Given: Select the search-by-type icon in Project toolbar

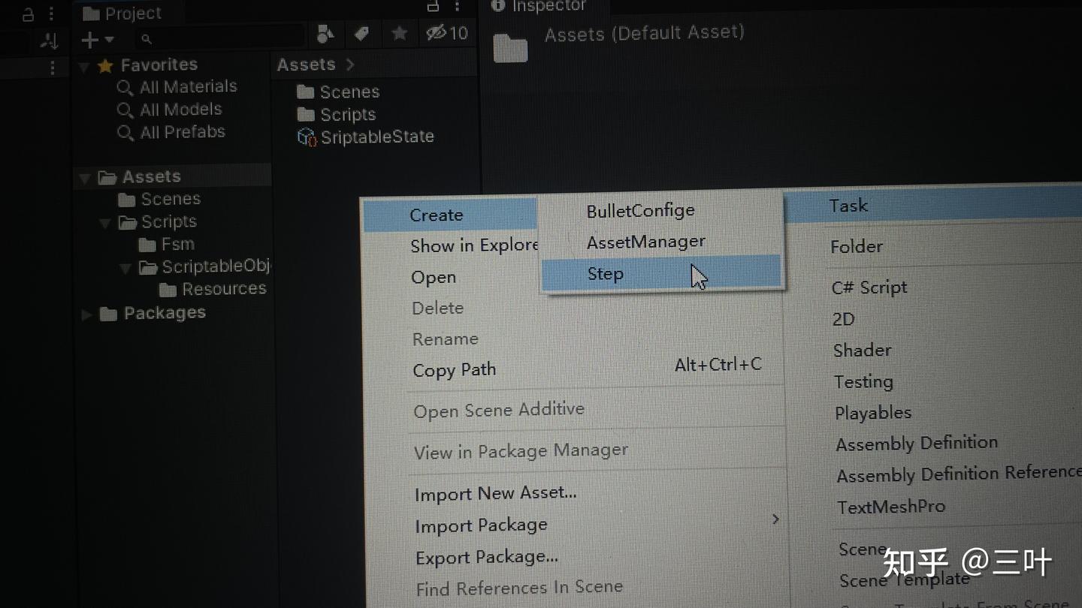Looking at the screenshot, I should coord(325,34).
